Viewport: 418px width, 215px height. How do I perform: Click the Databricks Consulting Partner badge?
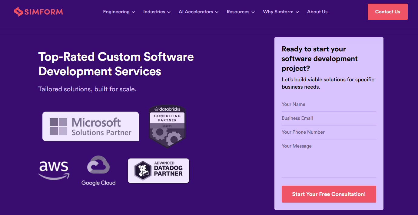point(167,126)
